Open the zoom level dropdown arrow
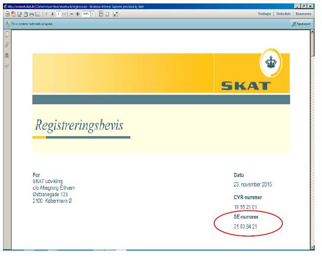 (93, 14)
